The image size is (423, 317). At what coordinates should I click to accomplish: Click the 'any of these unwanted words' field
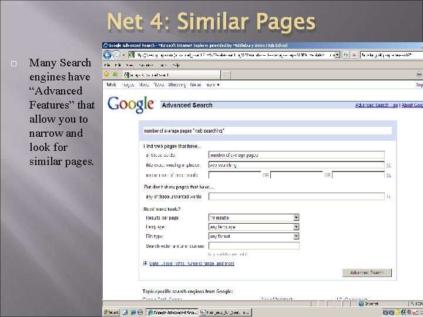click(x=296, y=196)
